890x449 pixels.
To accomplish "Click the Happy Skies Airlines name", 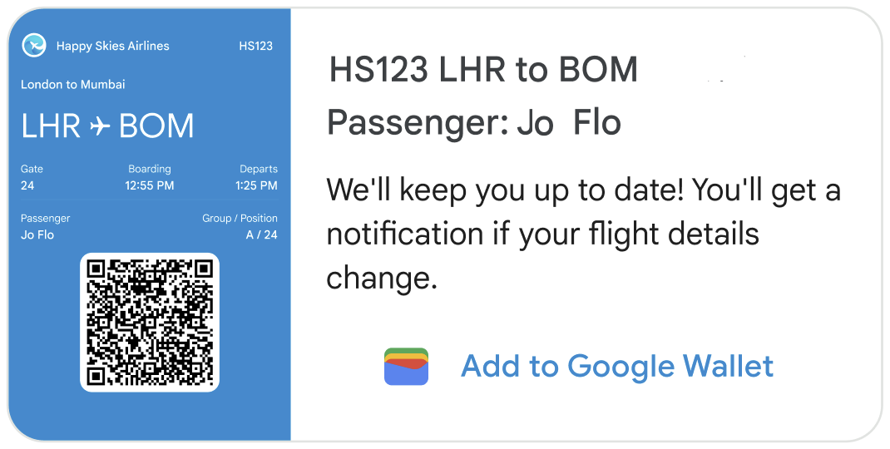I will point(112,46).
